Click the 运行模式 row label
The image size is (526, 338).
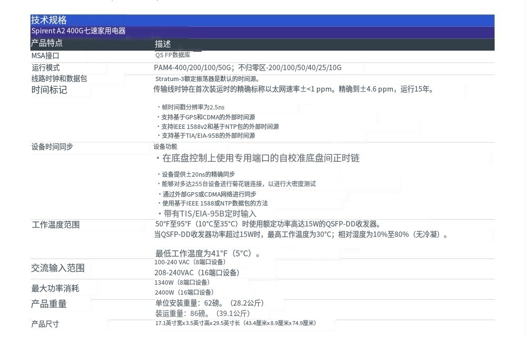pyautogui.click(x=46, y=68)
